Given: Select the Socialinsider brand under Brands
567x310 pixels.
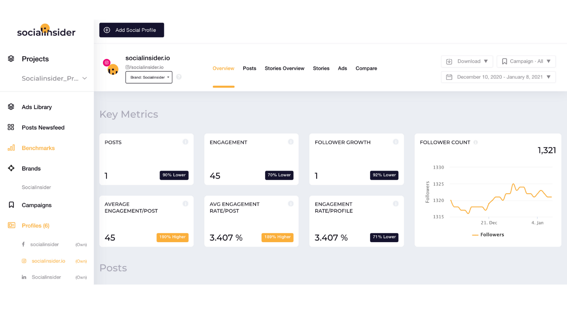Looking at the screenshot, I should (x=36, y=187).
